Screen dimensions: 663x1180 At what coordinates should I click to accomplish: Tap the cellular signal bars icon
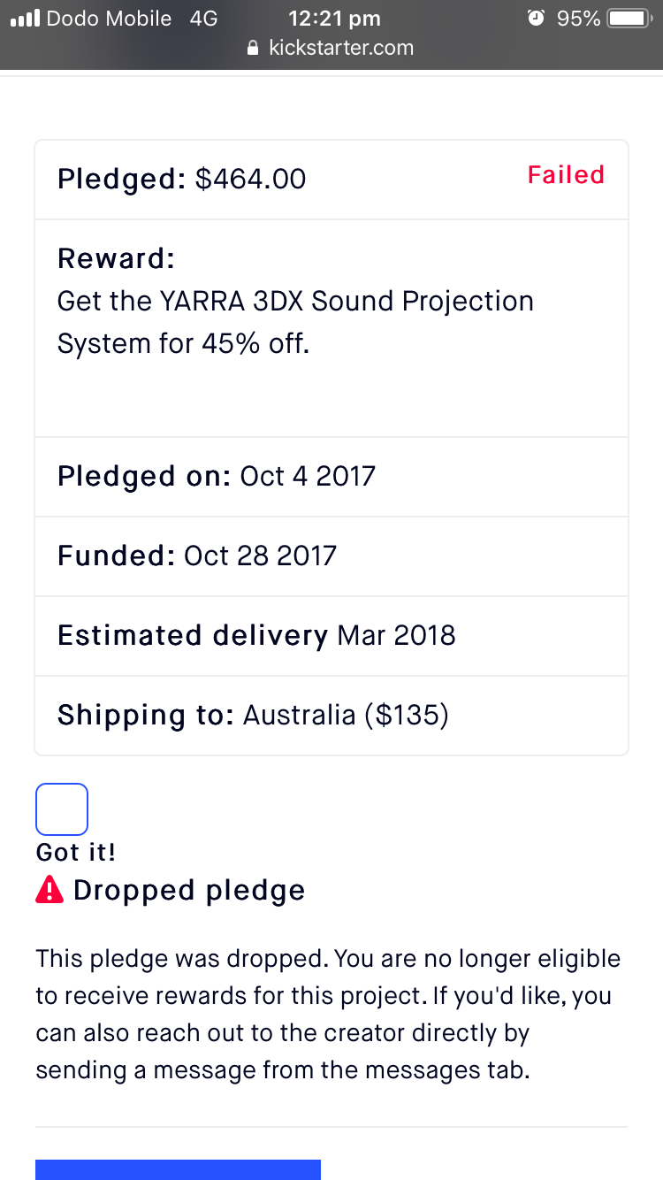[x=25, y=19]
